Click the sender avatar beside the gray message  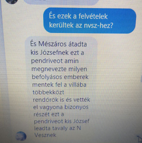[x=21, y=136]
